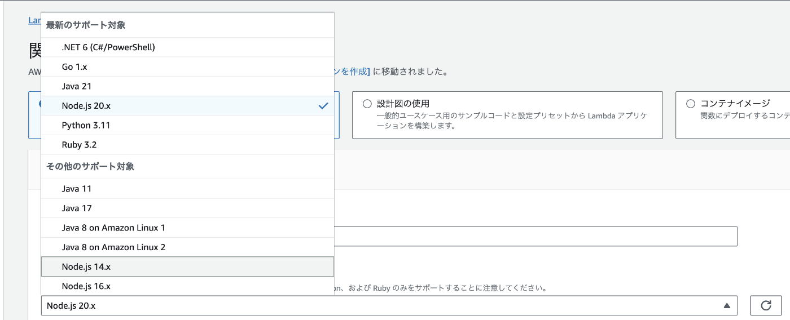
Task: Click the refresh button beside runtime dropdown
Action: point(766,305)
